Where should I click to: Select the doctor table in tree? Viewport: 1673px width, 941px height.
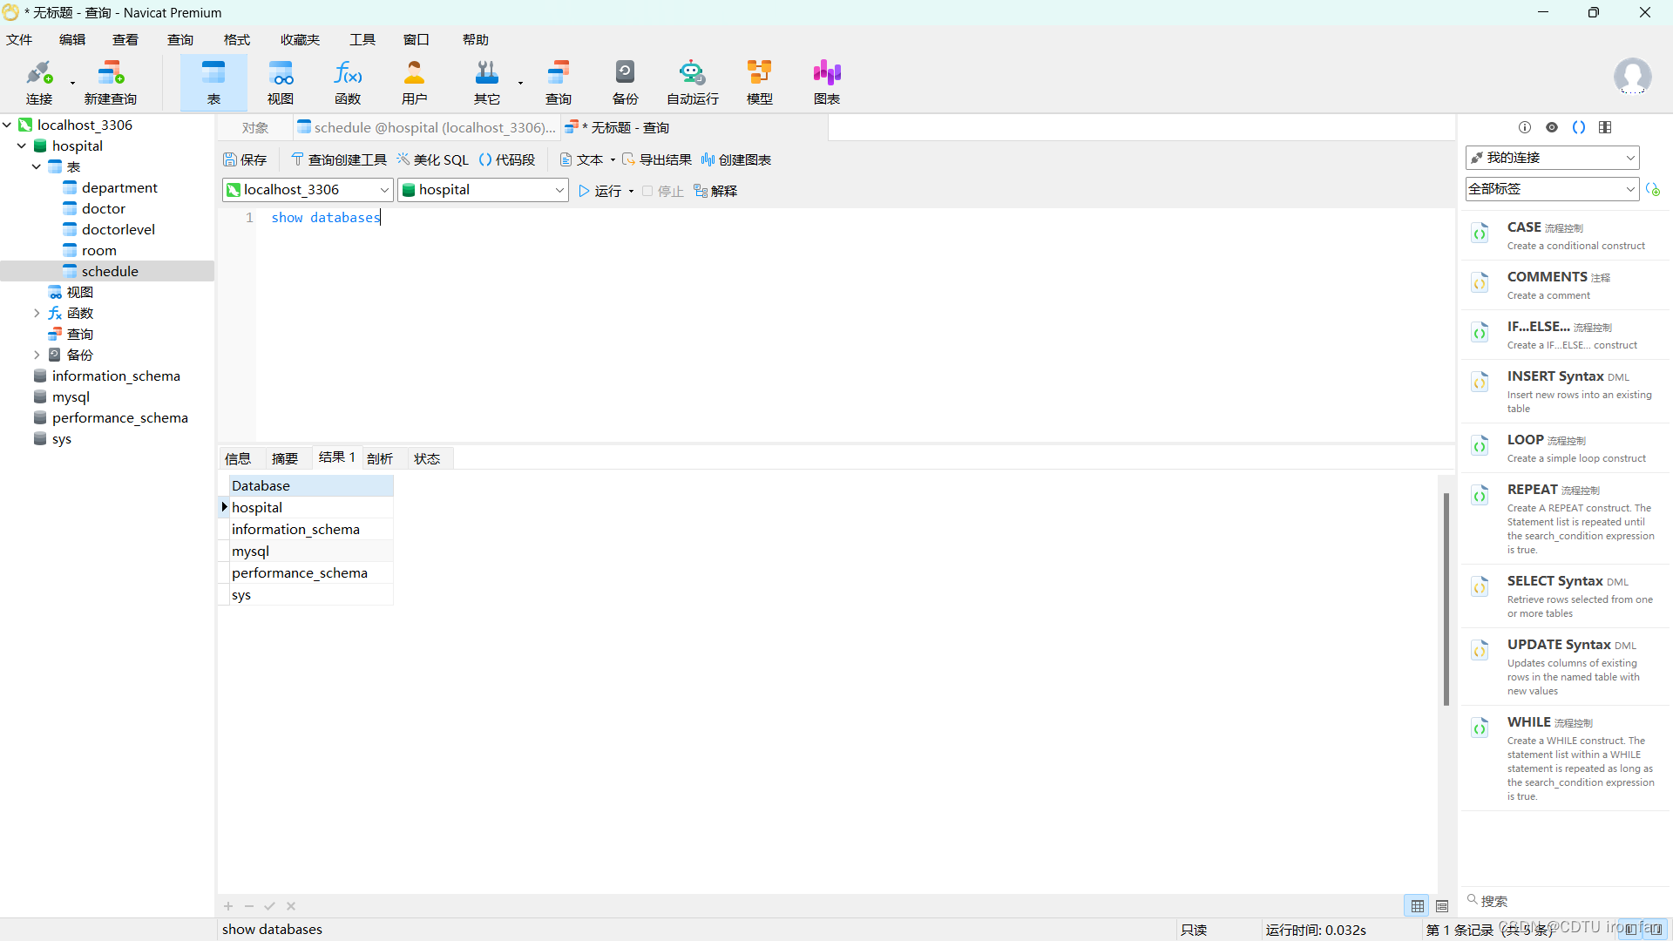(x=103, y=208)
